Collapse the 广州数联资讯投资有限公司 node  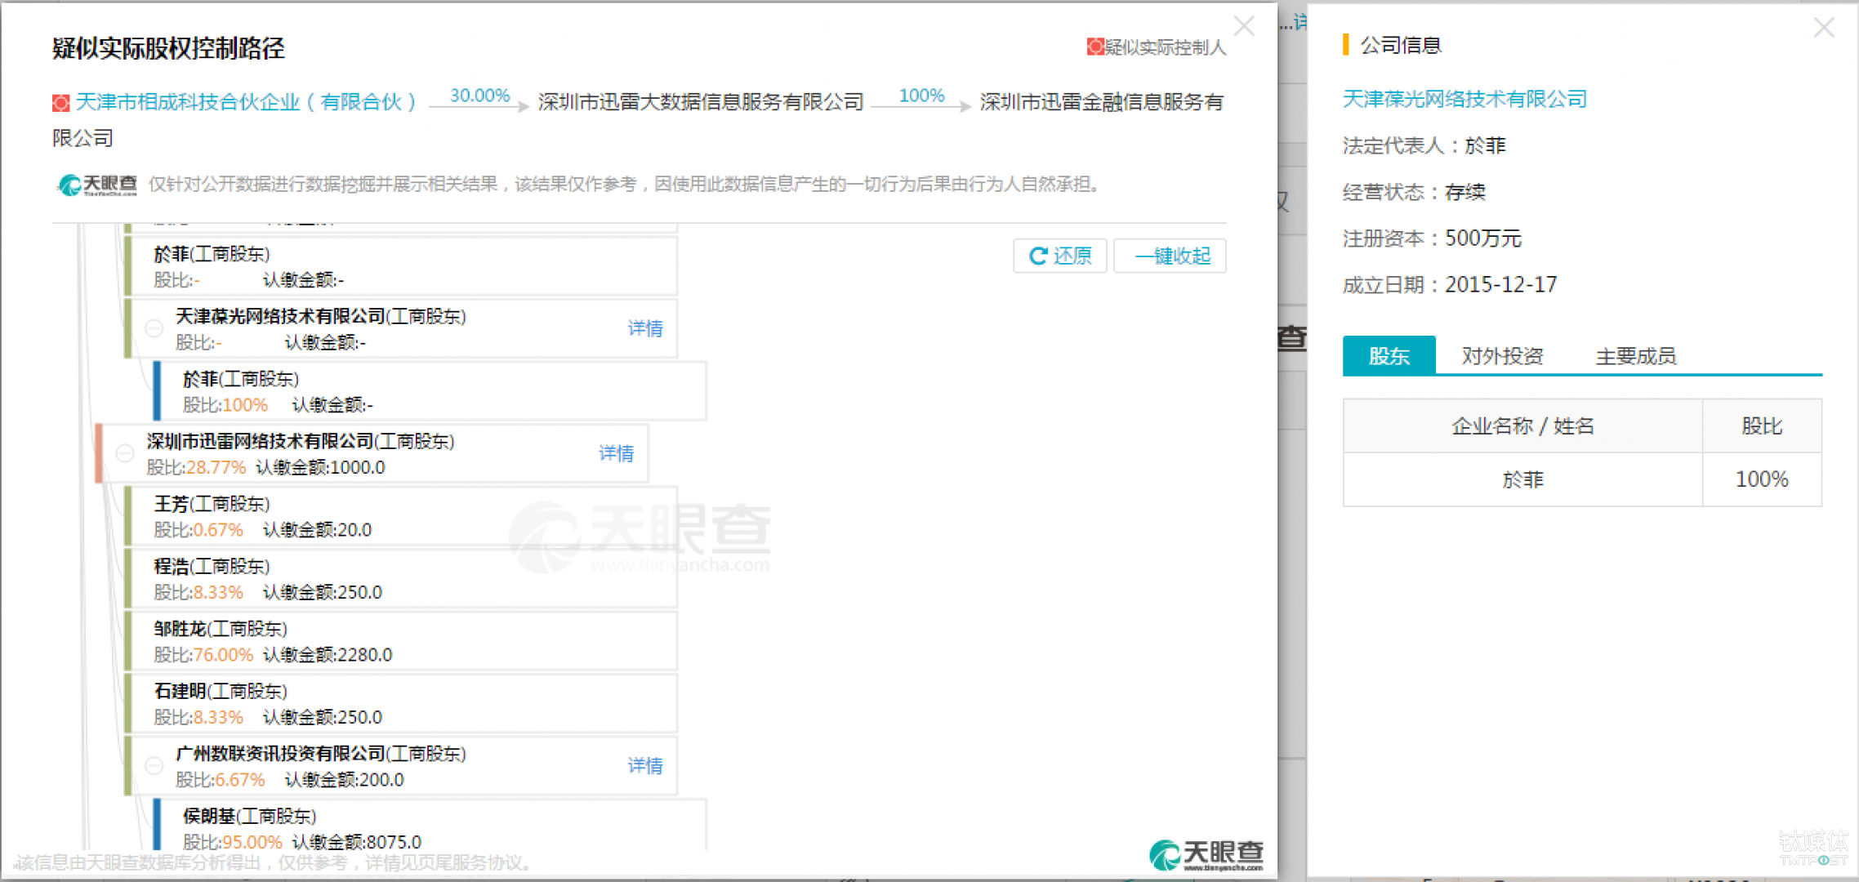click(154, 766)
